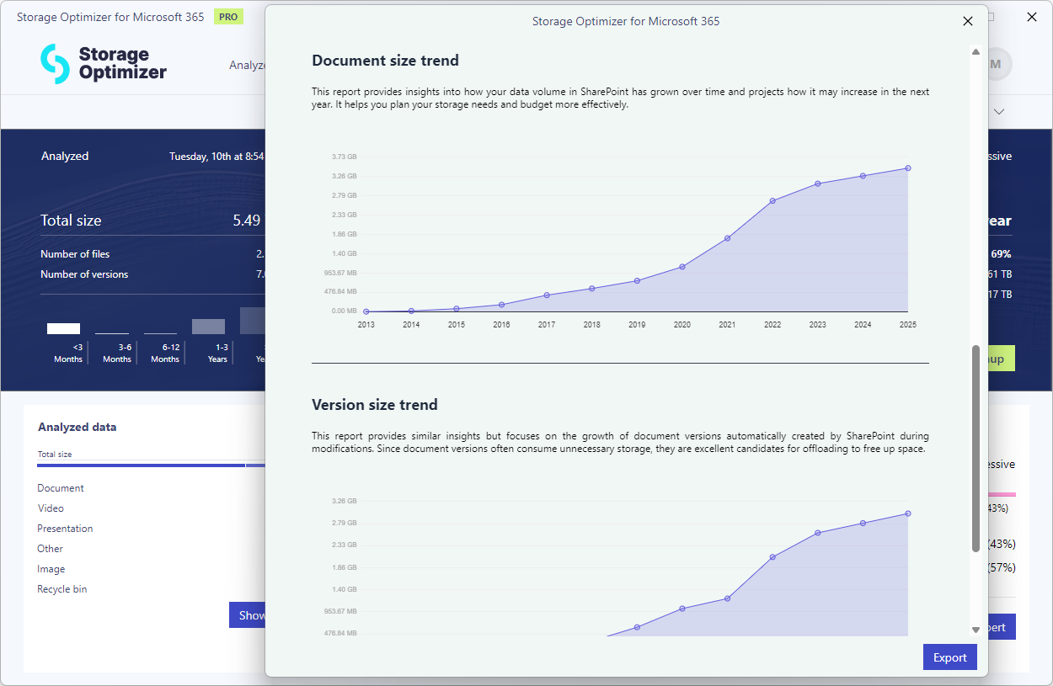Image resolution: width=1053 pixels, height=686 pixels.
Task: Select 2025 point on Document size trend
Action: [x=907, y=168]
